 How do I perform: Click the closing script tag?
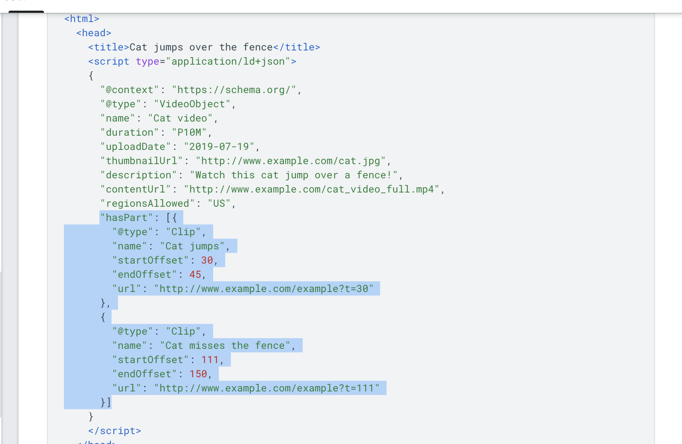point(115,431)
